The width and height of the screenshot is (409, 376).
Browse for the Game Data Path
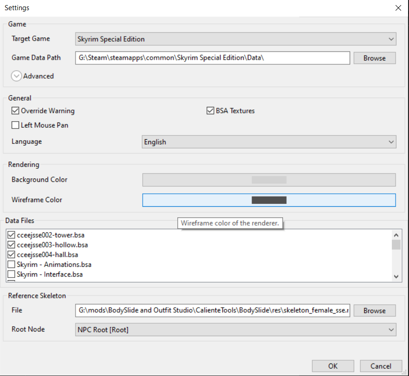[374, 58]
